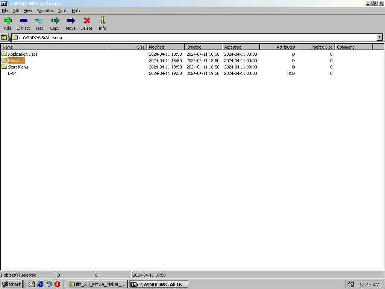Click the desktop-switch quick launch icon
This screenshot has height=289, width=385.
[49, 284]
